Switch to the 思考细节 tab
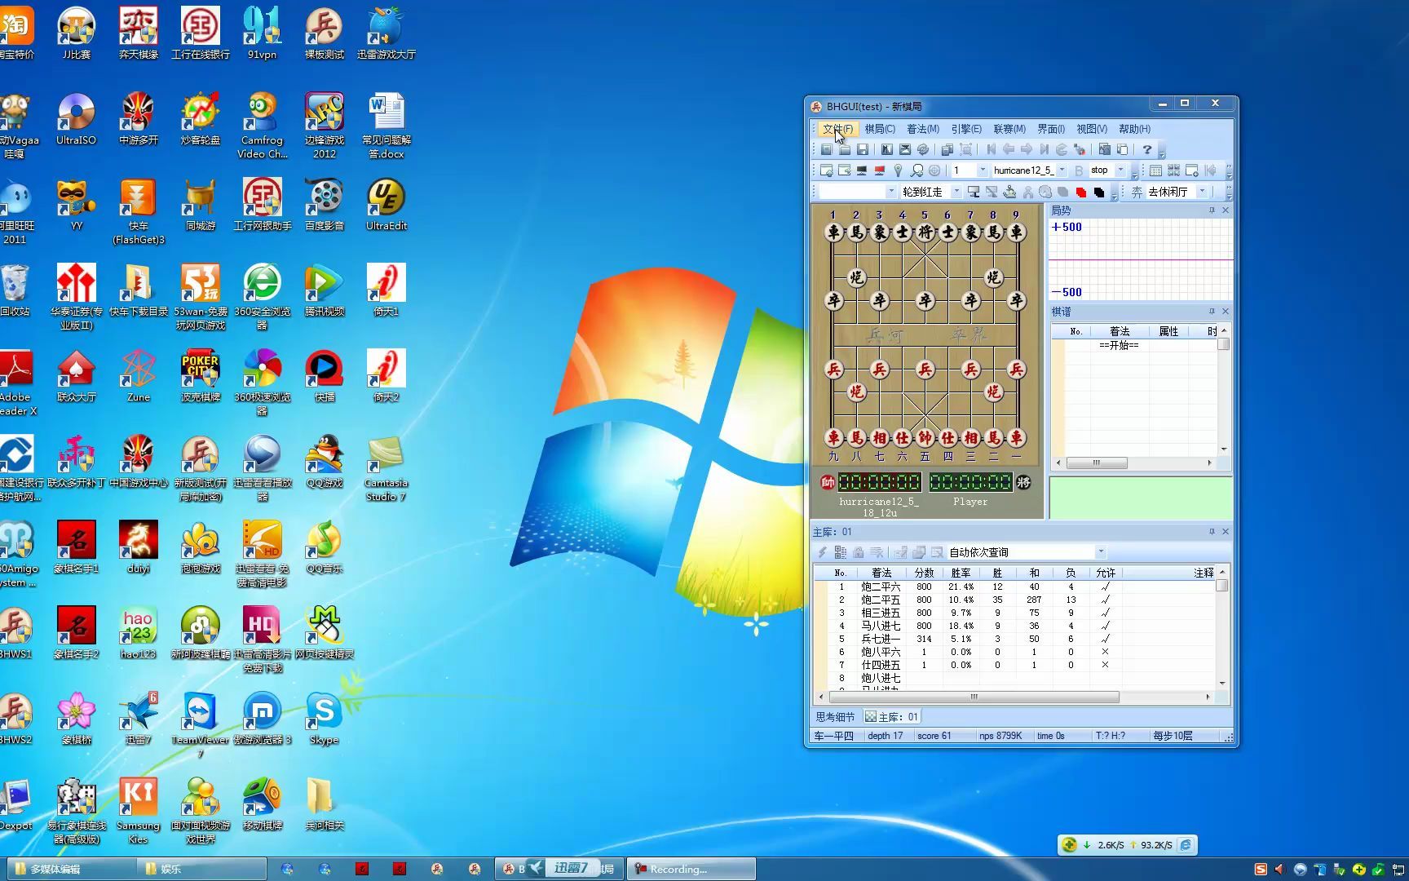Image resolution: width=1409 pixels, height=881 pixels. pyautogui.click(x=835, y=717)
